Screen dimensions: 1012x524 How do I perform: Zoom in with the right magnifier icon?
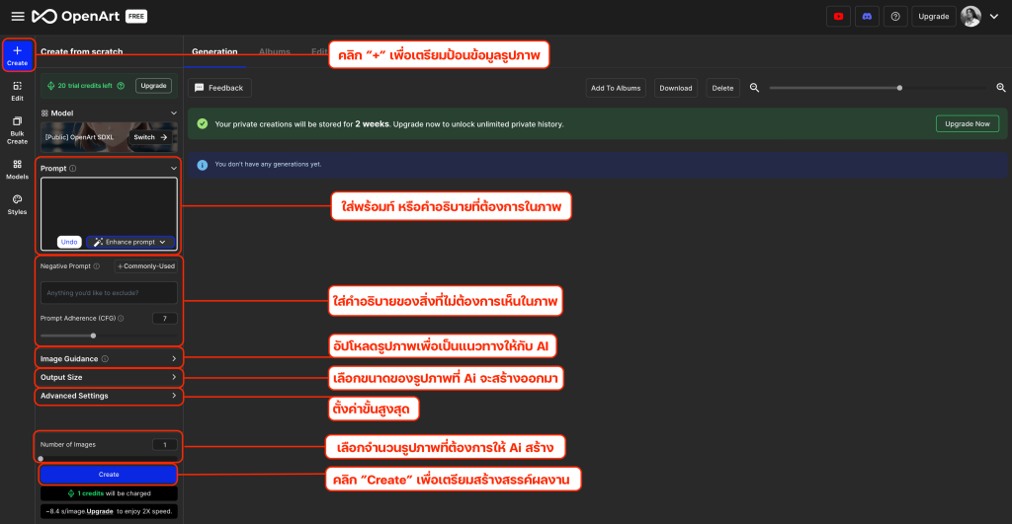coord(1000,88)
